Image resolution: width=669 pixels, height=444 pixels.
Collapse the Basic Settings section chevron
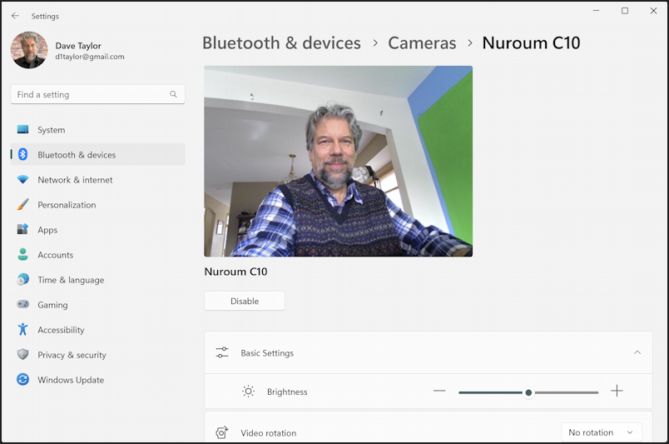click(637, 352)
